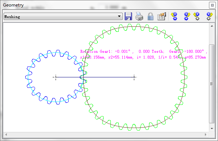Click the green Gear2 center mark
The width and height of the screenshot is (218, 141).
(134, 77)
